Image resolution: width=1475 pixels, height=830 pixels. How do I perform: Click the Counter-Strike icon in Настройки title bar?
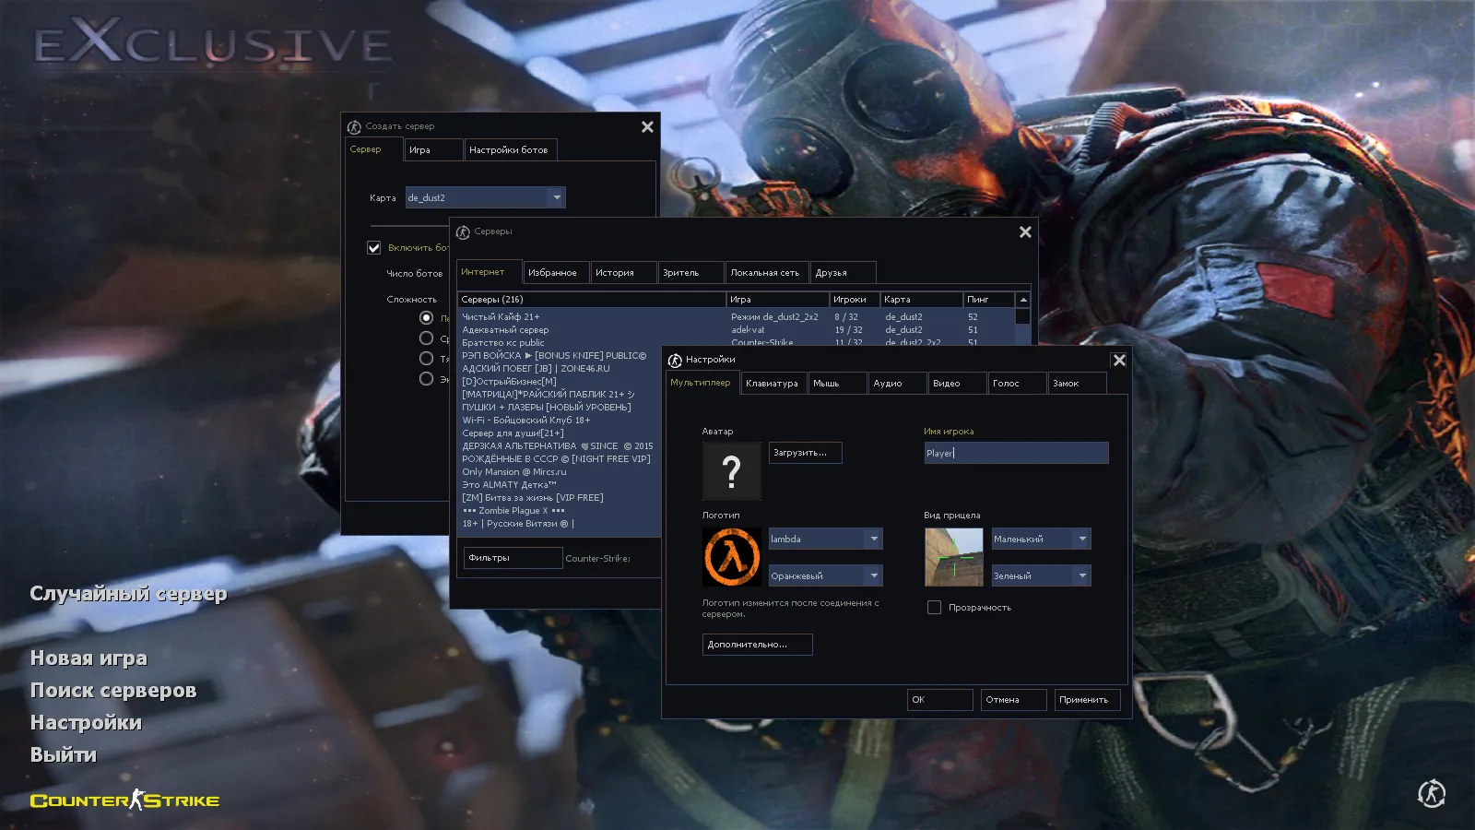tap(674, 360)
